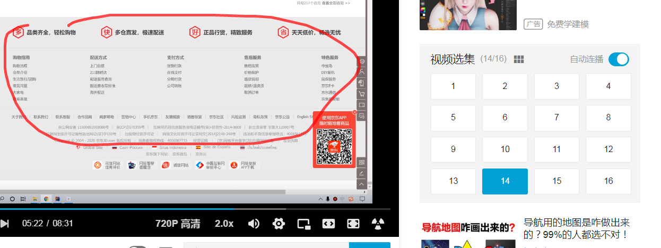This screenshot has width=661, height=248.
Task: Click the JD sidebar shopping cart icon
Action: pyautogui.click(x=362, y=94)
